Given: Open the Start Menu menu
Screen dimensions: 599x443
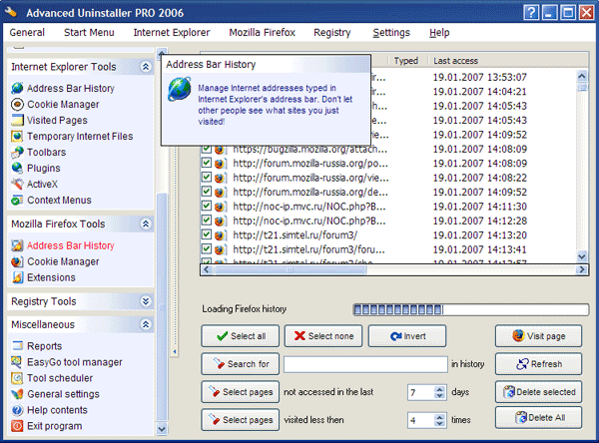Looking at the screenshot, I should click(x=89, y=32).
